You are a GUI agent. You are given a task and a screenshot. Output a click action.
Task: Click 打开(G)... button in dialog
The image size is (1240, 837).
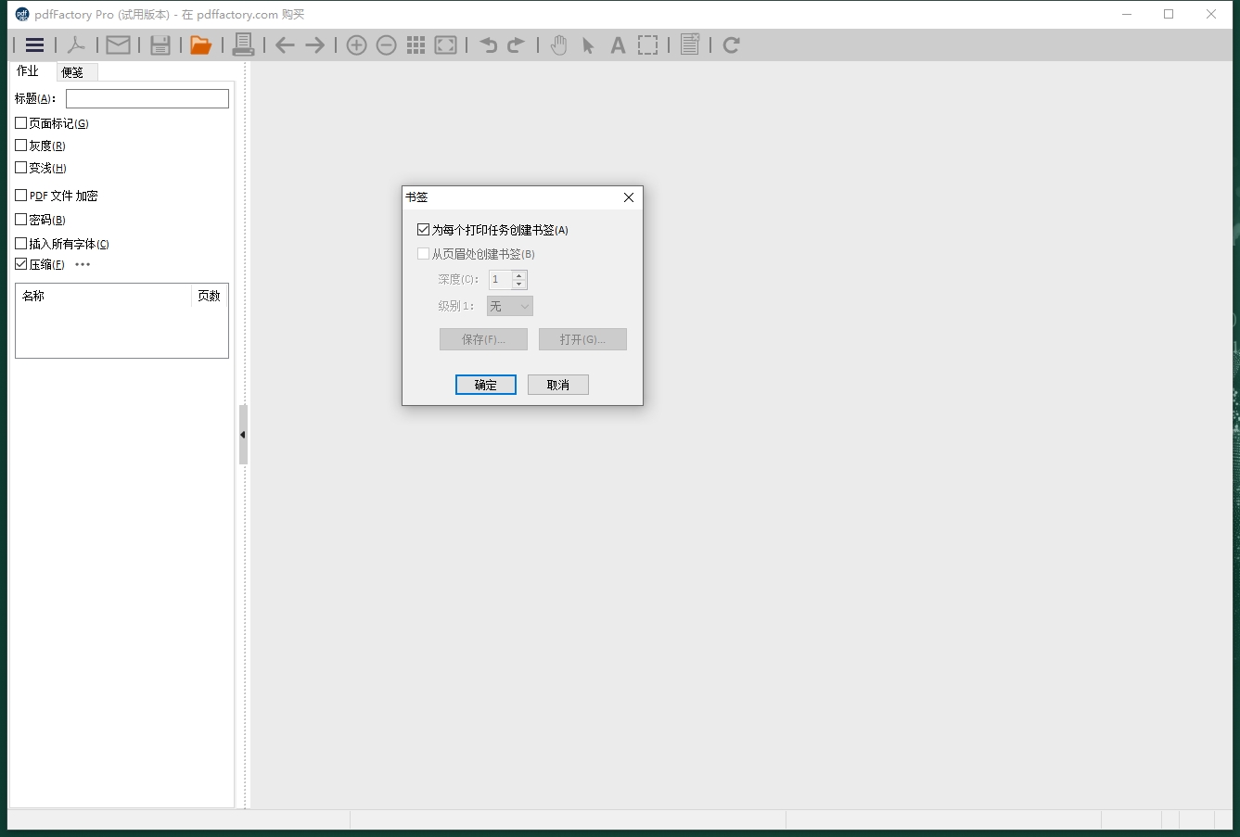coord(582,339)
